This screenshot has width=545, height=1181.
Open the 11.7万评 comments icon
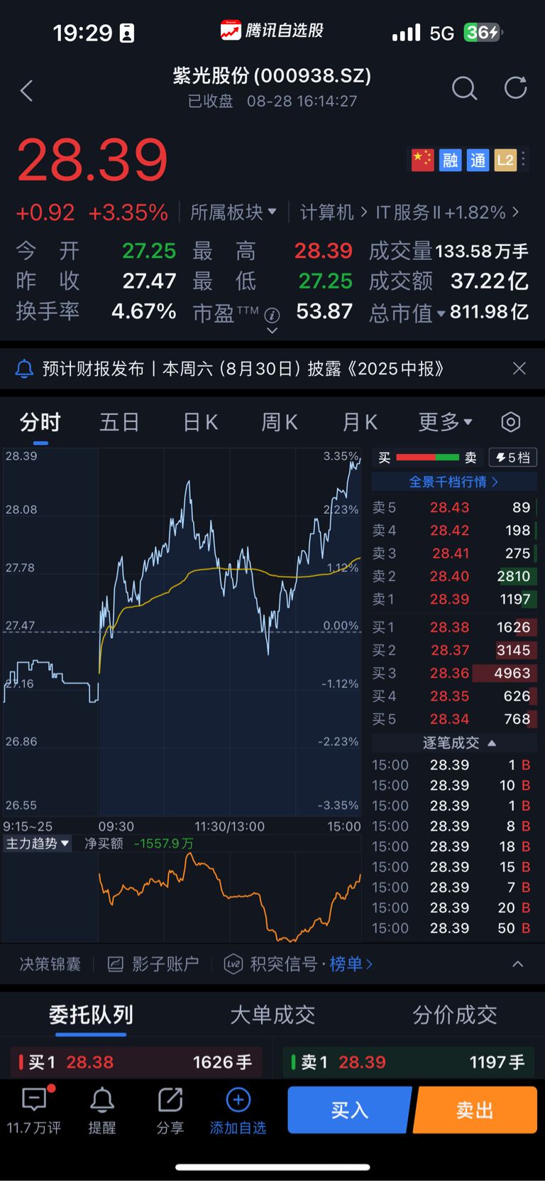pos(34,1100)
